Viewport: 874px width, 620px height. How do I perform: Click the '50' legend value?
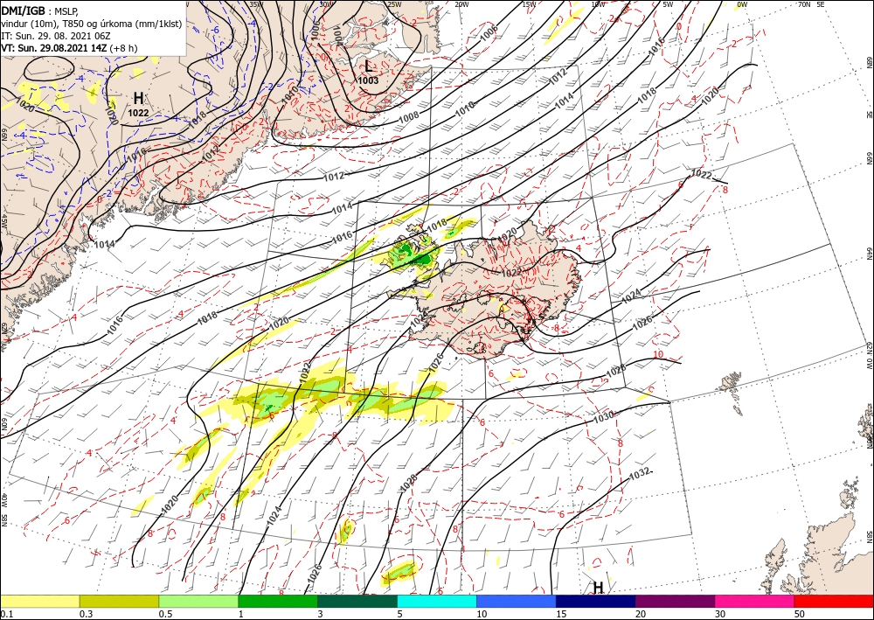click(x=800, y=614)
